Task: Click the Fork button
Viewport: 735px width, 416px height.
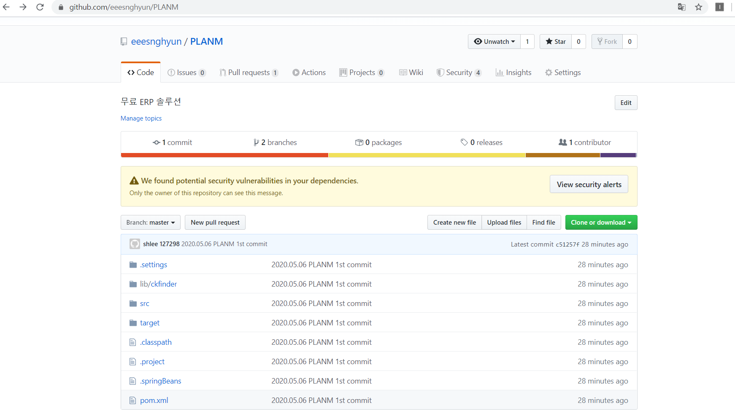Action: [607, 42]
